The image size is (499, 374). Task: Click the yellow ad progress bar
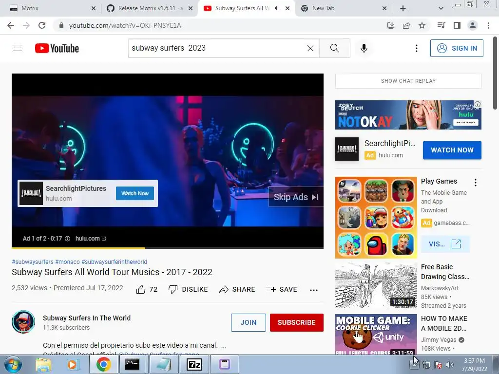[x=78, y=247]
